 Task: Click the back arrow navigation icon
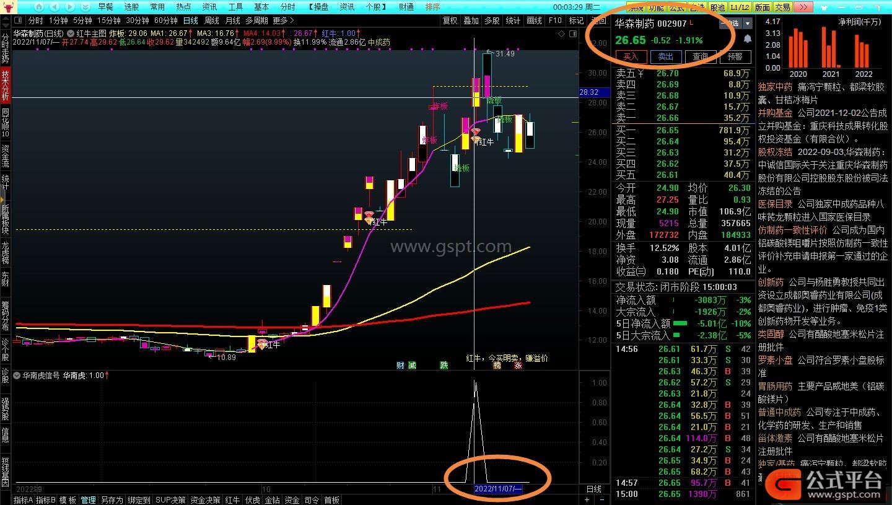click(x=55, y=7)
